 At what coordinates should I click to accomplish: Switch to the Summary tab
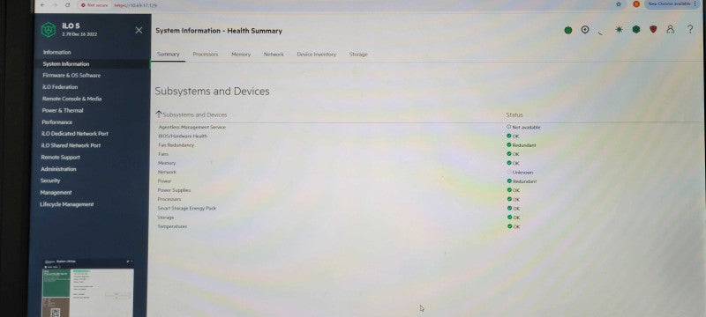(x=168, y=55)
